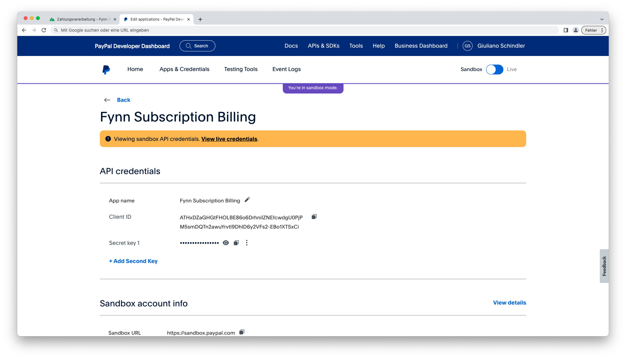Focus the browser address bar
Image resolution: width=626 pixels, height=359 pixels.
point(305,30)
